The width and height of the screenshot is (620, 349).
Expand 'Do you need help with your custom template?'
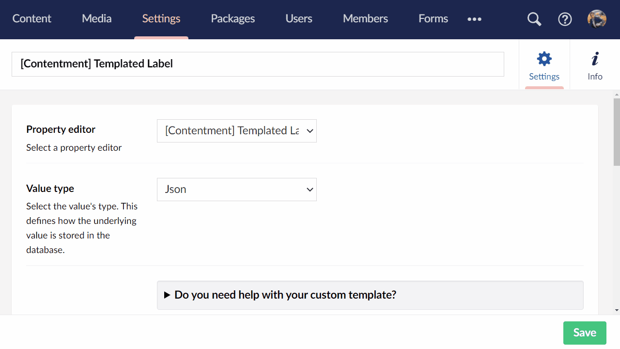click(x=370, y=295)
